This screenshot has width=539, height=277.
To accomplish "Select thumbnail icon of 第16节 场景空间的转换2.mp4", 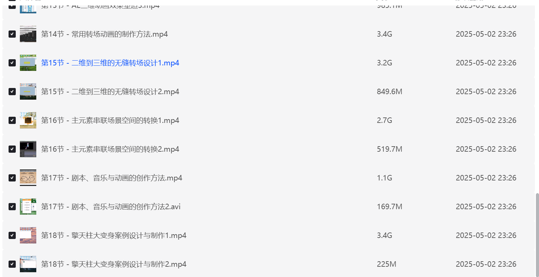I will [28, 149].
